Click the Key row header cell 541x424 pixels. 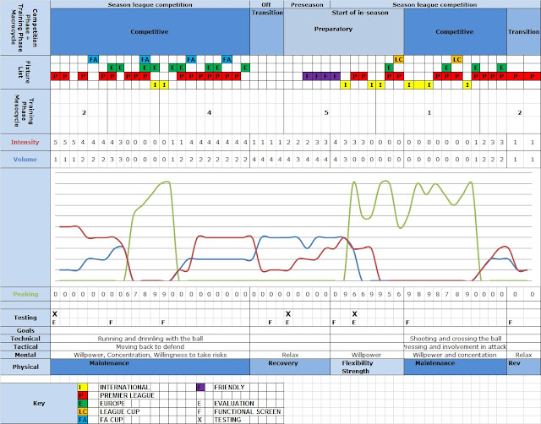click(39, 403)
